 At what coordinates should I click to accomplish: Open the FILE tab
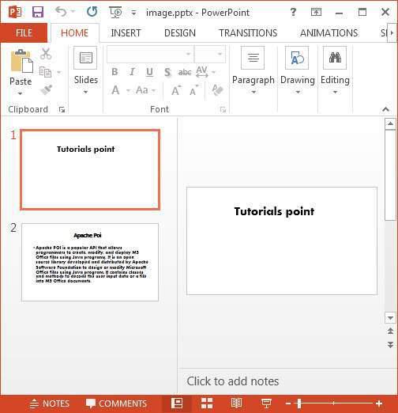(24, 32)
